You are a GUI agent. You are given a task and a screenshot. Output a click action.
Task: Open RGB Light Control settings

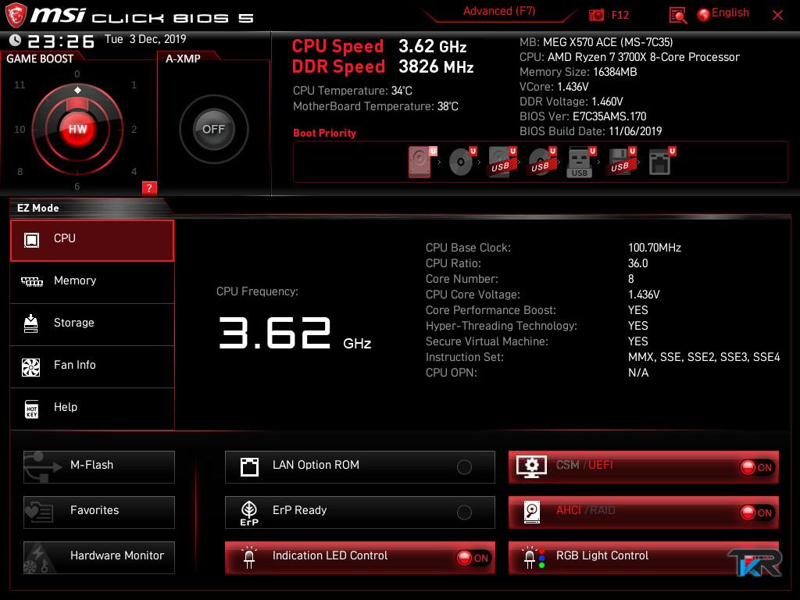click(644, 558)
